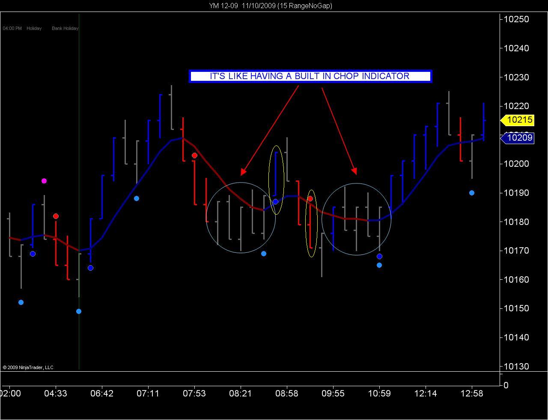Click the 02:00 time axis label
The image size is (548, 420).
[x=10, y=393]
